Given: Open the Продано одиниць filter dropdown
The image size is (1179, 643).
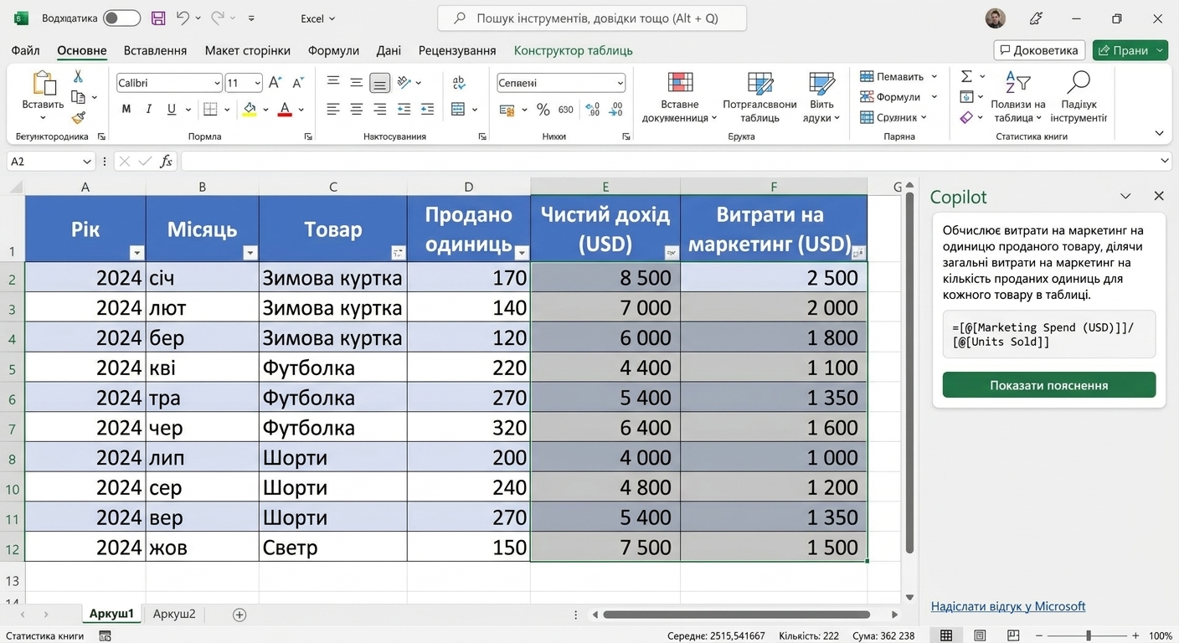Looking at the screenshot, I should [522, 253].
